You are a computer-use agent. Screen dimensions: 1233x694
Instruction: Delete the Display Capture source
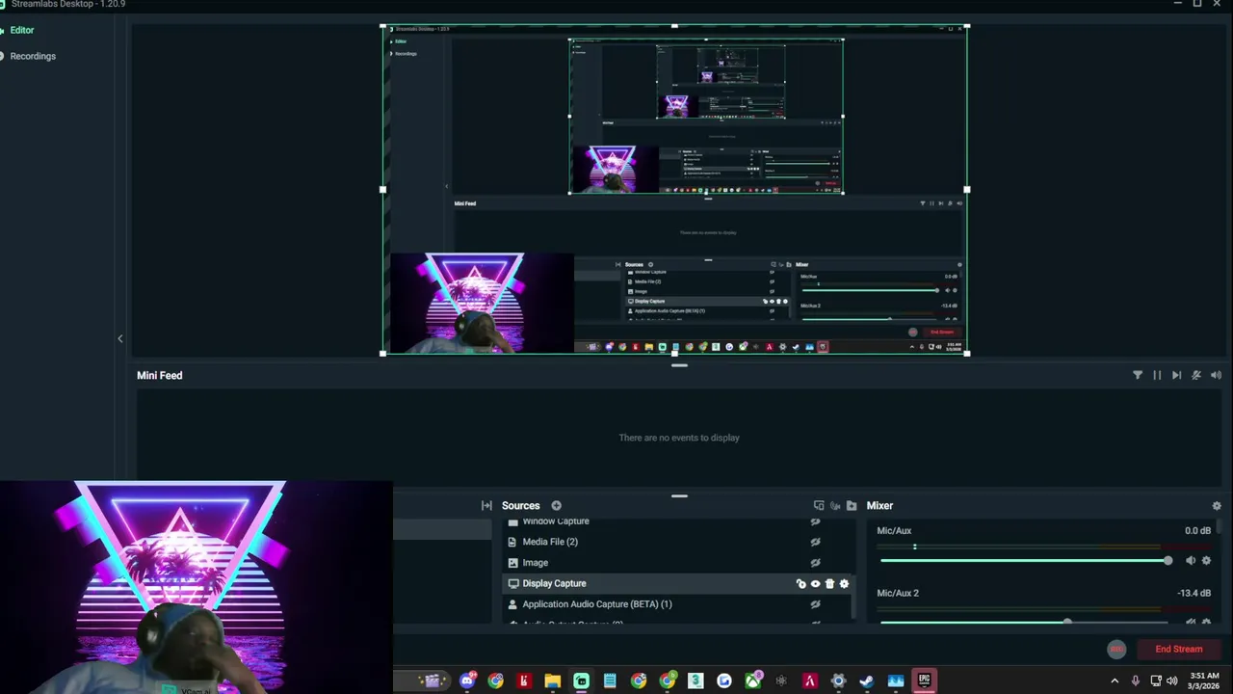pos(829,583)
